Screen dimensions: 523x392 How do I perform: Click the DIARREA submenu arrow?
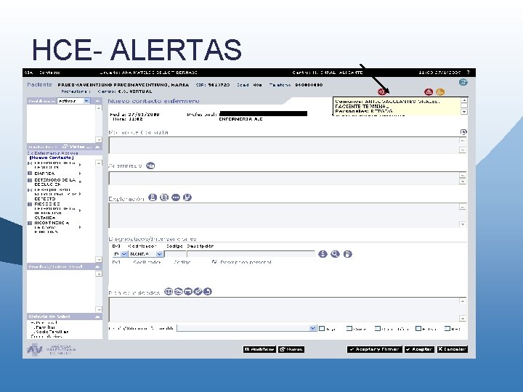80,173
